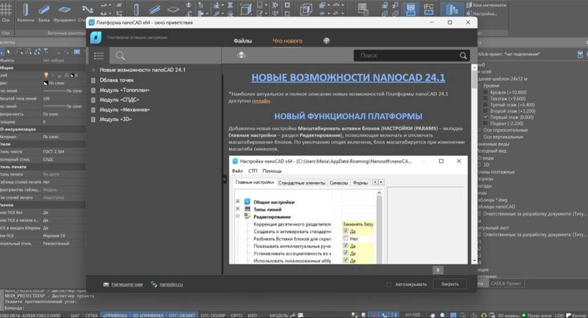Open Модуль «Механика» in the sidebar
The image size is (588, 318).
(x=125, y=109)
